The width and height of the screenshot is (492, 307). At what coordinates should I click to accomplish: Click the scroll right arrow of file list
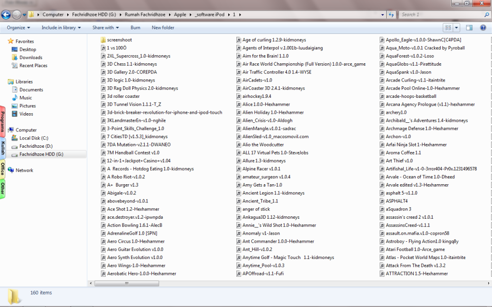click(x=489, y=283)
